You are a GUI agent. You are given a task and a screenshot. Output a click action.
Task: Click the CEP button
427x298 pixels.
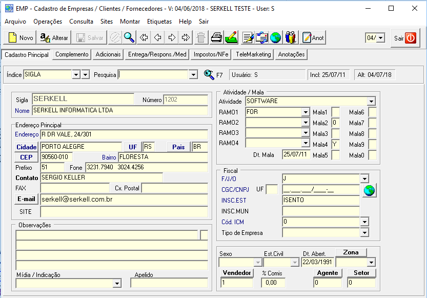[27, 157]
